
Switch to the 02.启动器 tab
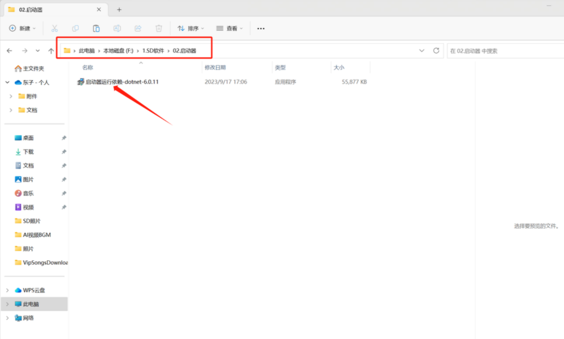click(x=56, y=10)
